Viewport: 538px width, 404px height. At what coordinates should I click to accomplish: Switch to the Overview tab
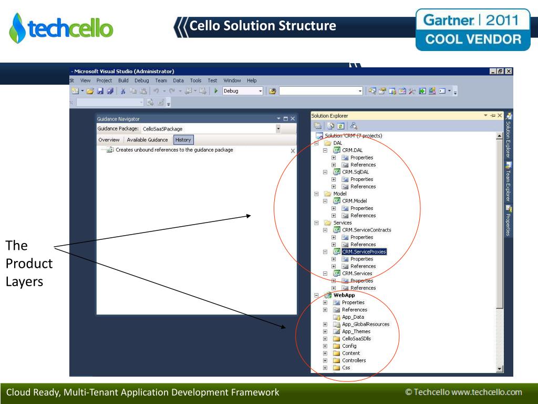pyautogui.click(x=109, y=140)
